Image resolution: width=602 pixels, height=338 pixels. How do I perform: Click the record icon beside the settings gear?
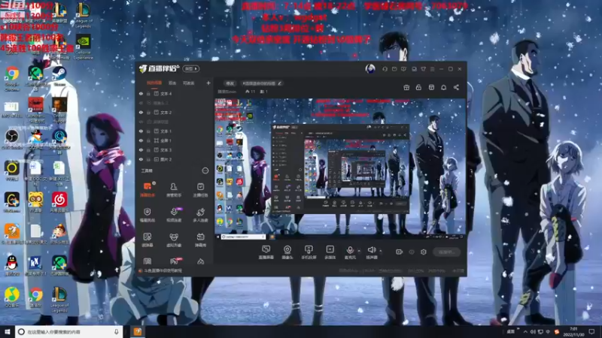tap(399, 252)
